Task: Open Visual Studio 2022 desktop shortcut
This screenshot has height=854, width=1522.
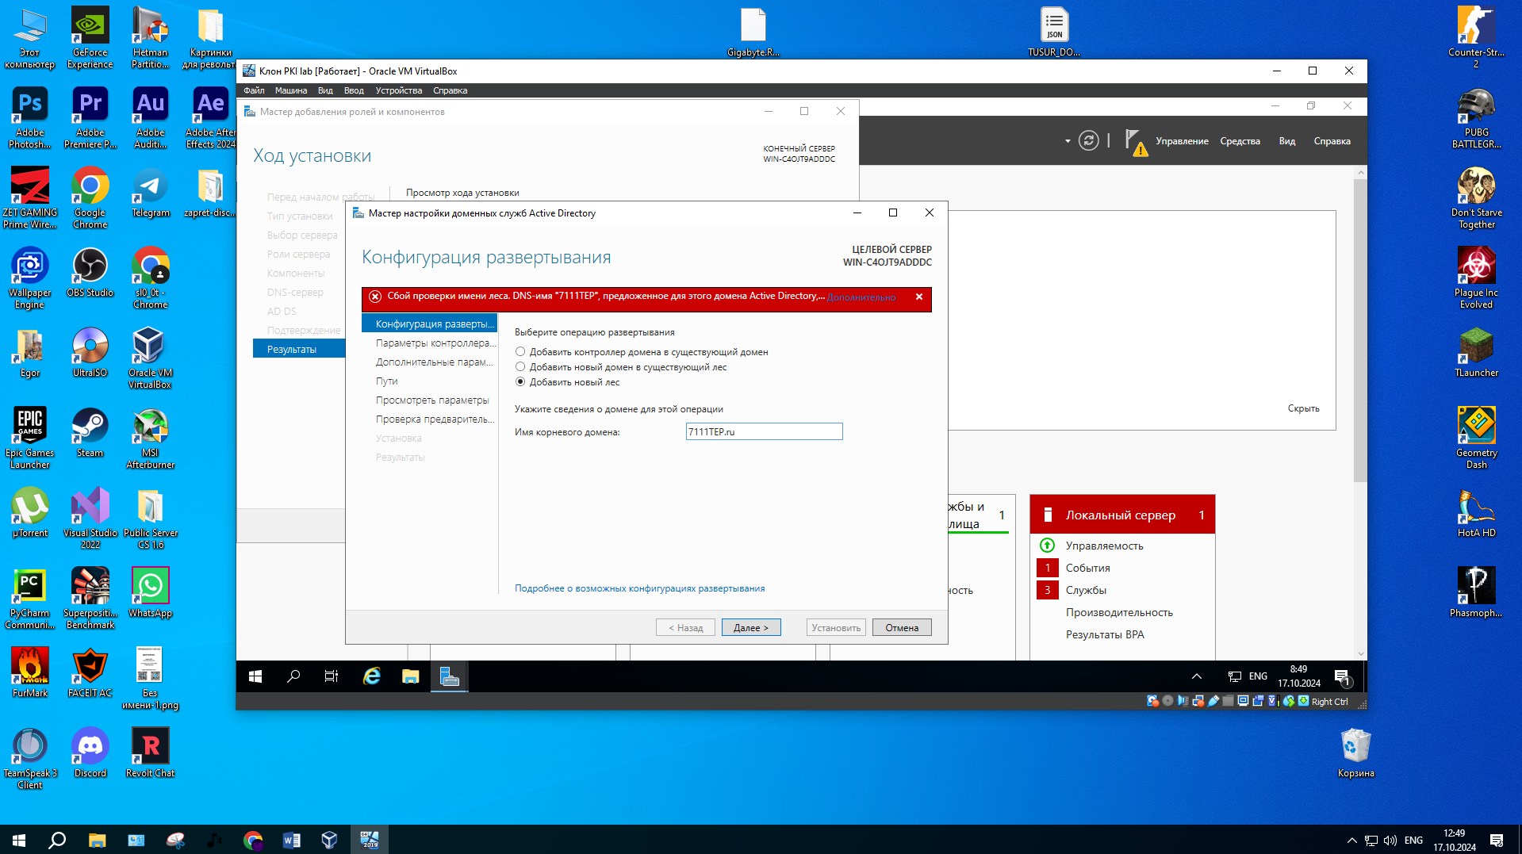Action: 90,518
